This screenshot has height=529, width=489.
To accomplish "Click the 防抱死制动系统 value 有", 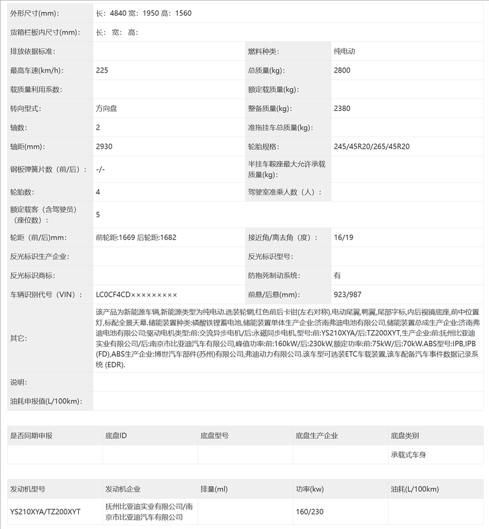I will [337, 275].
